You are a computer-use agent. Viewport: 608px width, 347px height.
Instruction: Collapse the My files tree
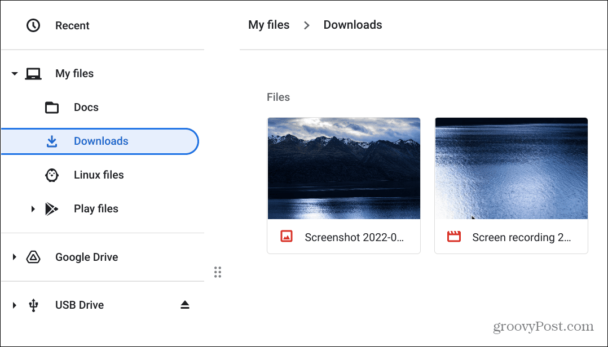15,74
